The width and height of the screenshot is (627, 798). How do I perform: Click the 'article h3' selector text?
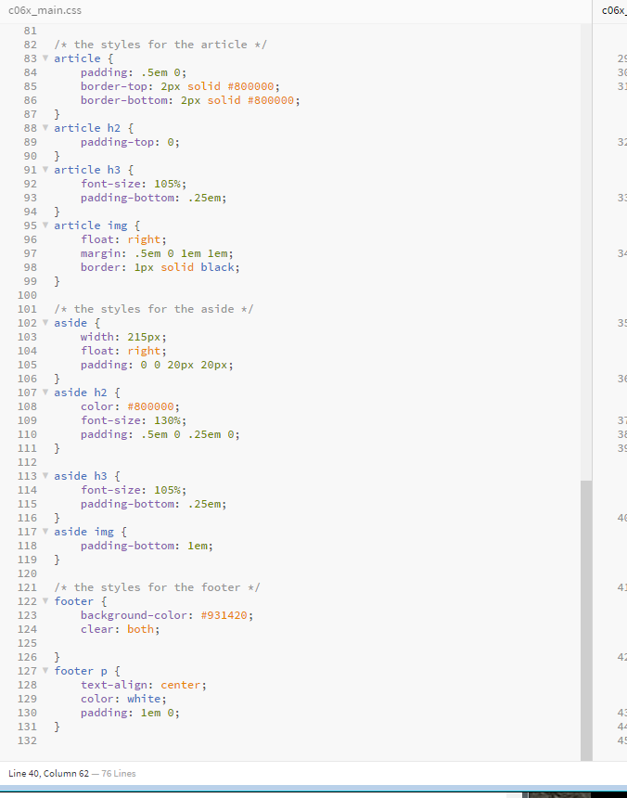tap(87, 170)
